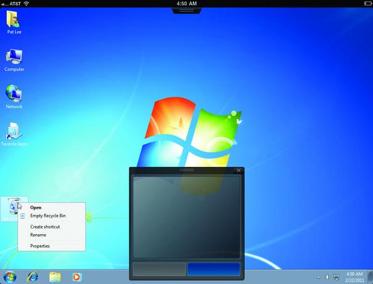Choose Open in the context menu
The image size is (373, 284).
(51, 208)
